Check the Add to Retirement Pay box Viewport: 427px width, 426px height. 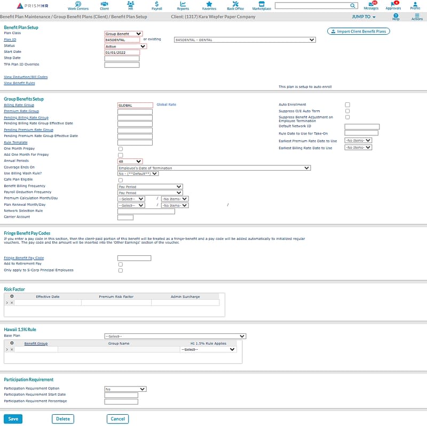point(120,264)
